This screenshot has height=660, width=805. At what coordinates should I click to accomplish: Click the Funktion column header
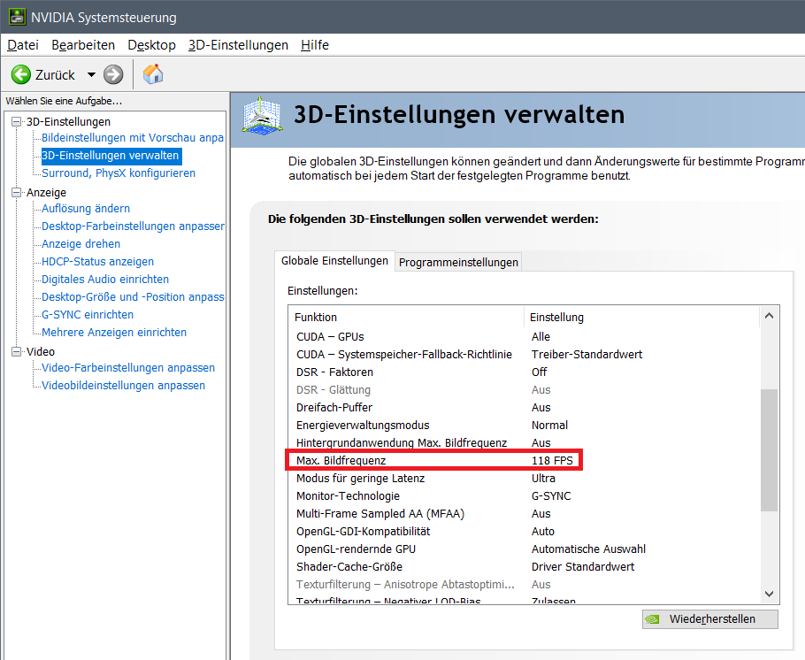(406, 318)
